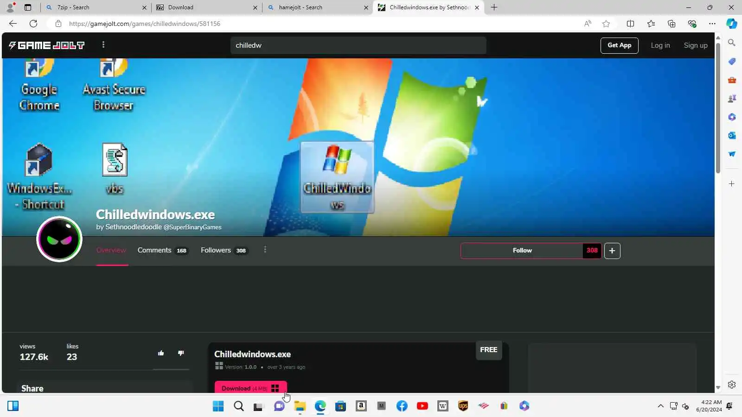The image size is (742, 417).
Task: Open the Collections icon
Action: coord(672,24)
